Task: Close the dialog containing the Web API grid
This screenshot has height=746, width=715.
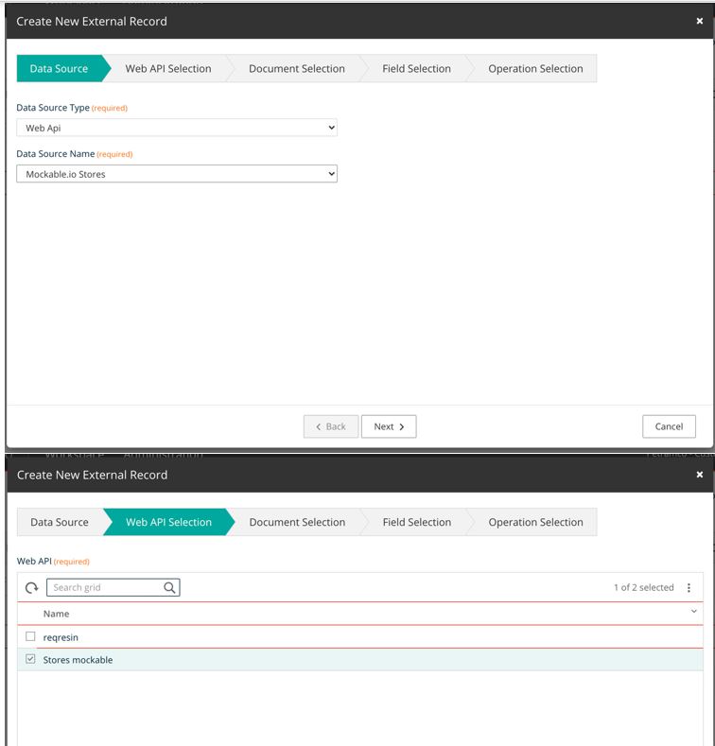Action: (699, 475)
